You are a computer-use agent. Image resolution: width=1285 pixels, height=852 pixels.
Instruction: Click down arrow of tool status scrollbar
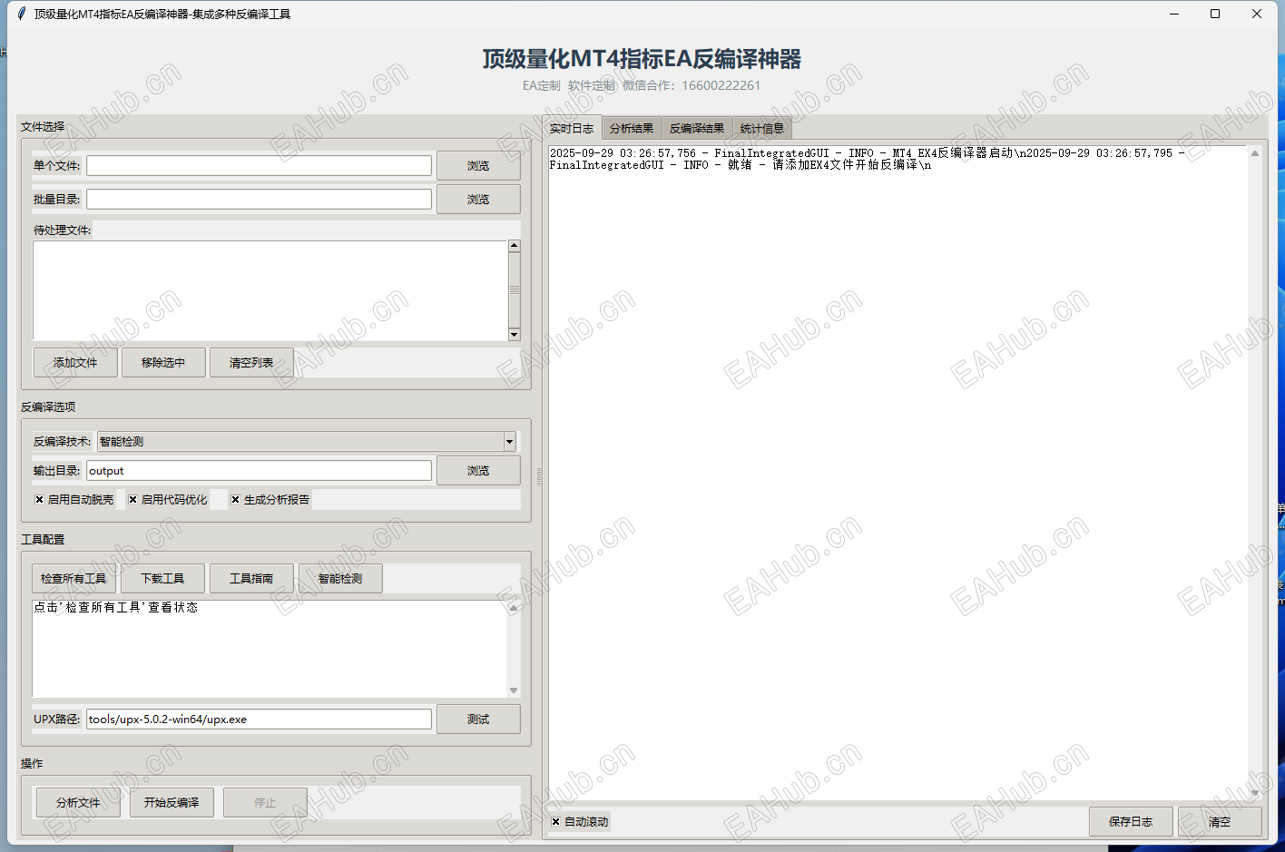coord(514,690)
